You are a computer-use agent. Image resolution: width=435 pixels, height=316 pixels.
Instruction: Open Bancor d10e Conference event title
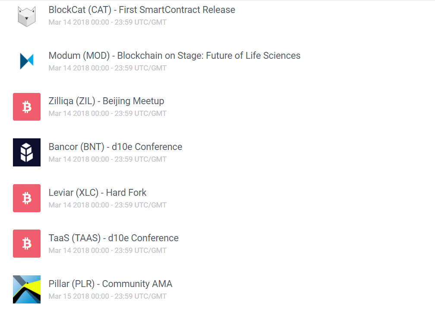coord(115,147)
